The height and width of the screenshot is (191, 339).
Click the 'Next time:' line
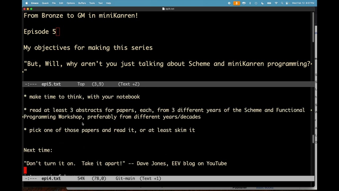coord(38,150)
